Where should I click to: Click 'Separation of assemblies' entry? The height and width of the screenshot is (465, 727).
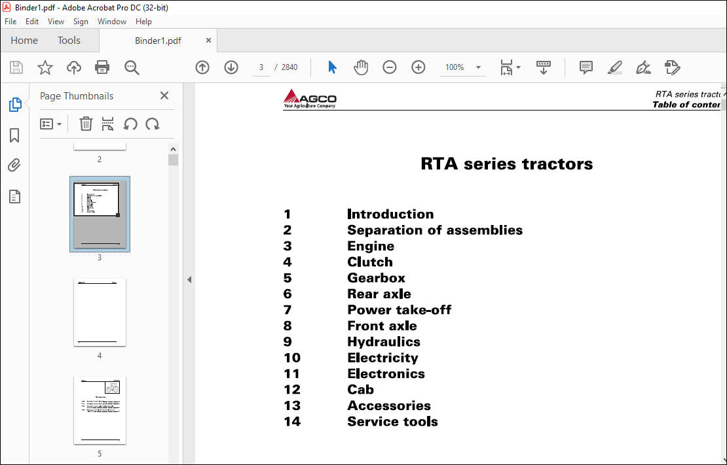(x=435, y=230)
